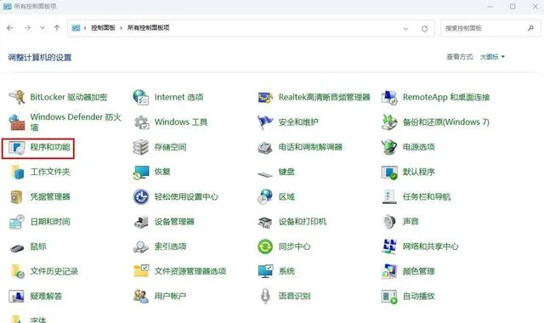The image size is (544, 323).
Task: Open the 工作文件夹 icon
Action: (17, 172)
